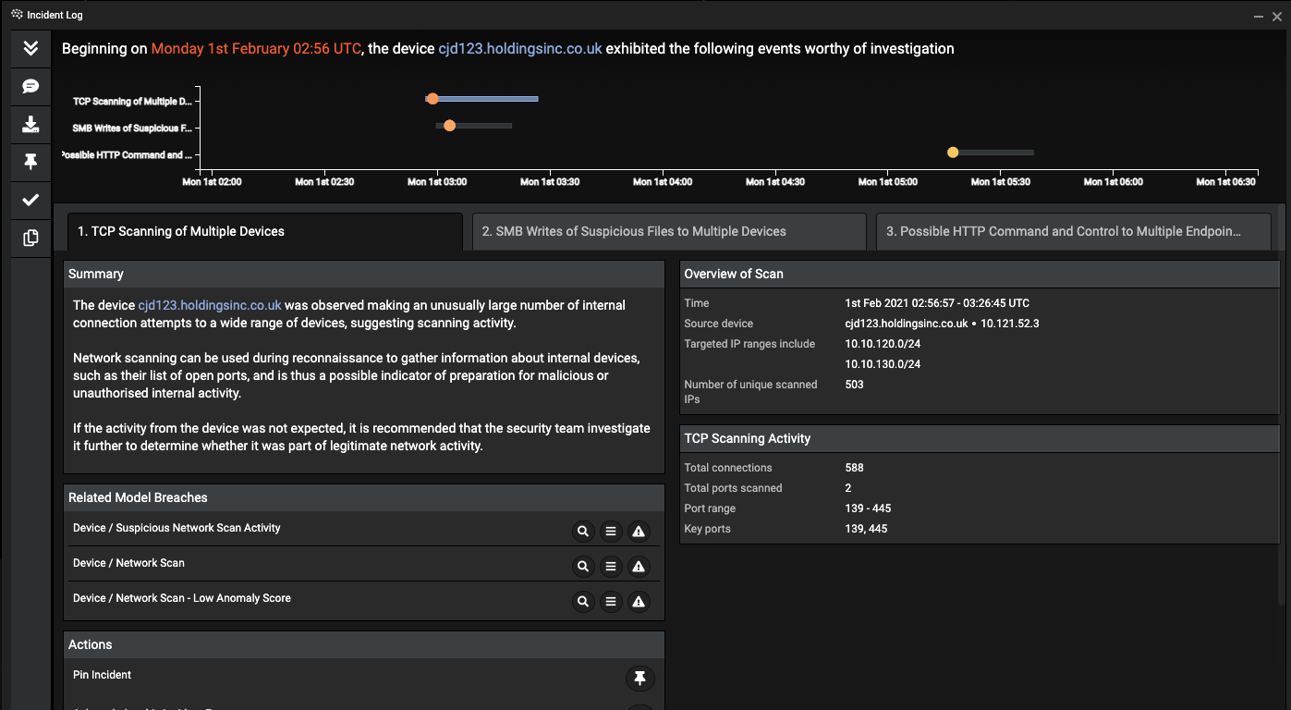Acknowledge incident with the checkmark icon

point(30,200)
